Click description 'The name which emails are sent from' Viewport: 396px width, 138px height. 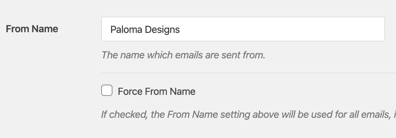tap(183, 55)
